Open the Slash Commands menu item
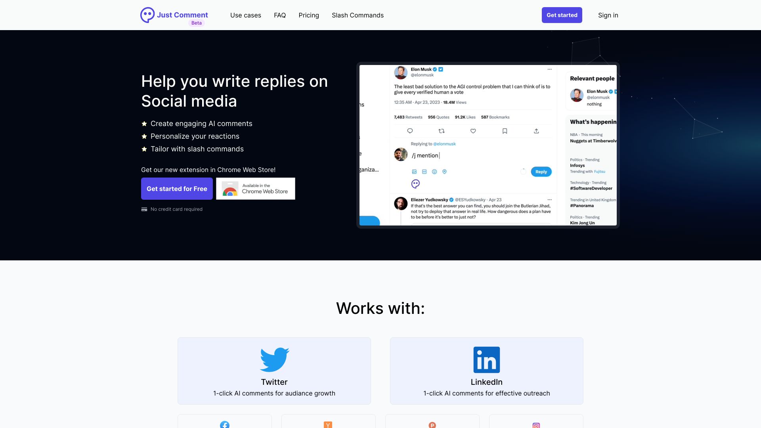 pyautogui.click(x=358, y=15)
